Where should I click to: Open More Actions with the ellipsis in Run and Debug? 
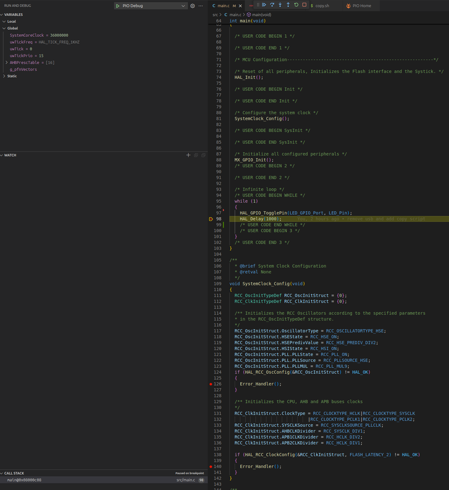pyautogui.click(x=200, y=5)
